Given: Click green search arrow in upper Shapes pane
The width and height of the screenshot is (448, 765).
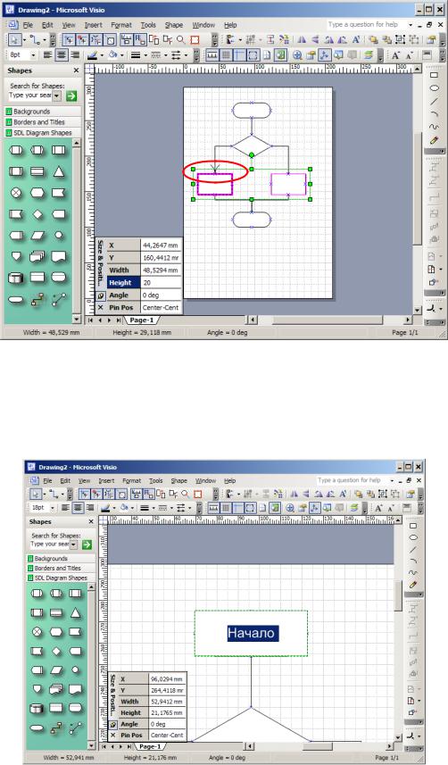Looking at the screenshot, I should click(x=71, y=96).
